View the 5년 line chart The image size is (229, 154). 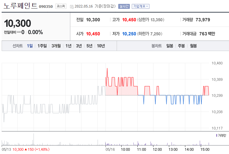[x=89, y=46]
